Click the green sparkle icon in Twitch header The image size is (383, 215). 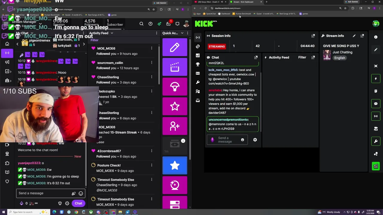pyautogui.click(x=159, y=24)
